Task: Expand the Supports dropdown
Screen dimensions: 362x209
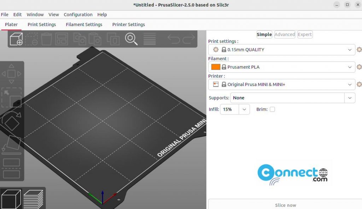Action: (x=350, y=98)
